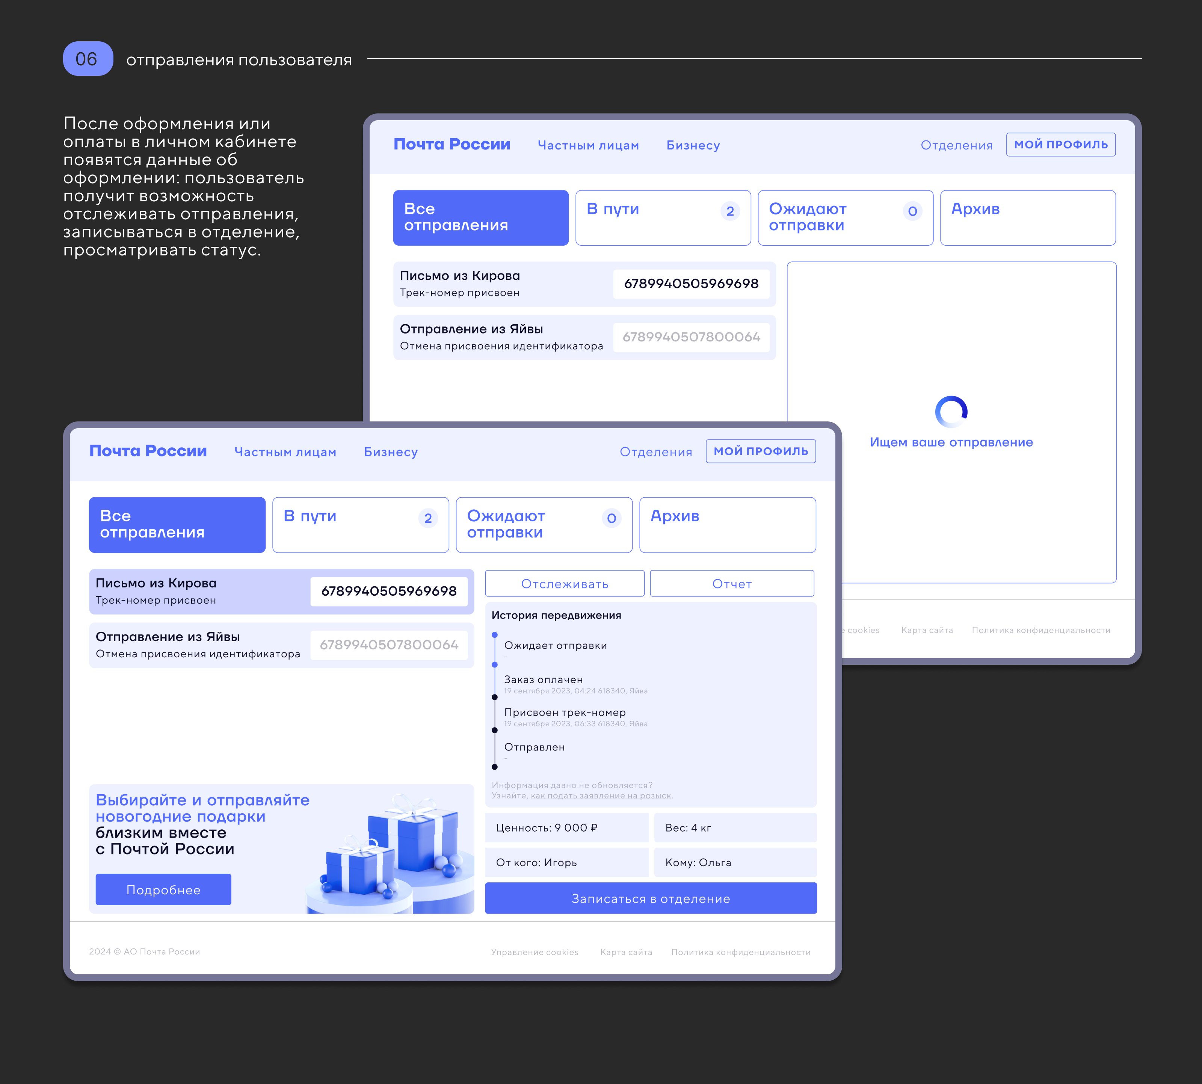Click tracking number 6789940507800064 in front window
This screenshot has width=1202, height=1084.
(389, 645)
